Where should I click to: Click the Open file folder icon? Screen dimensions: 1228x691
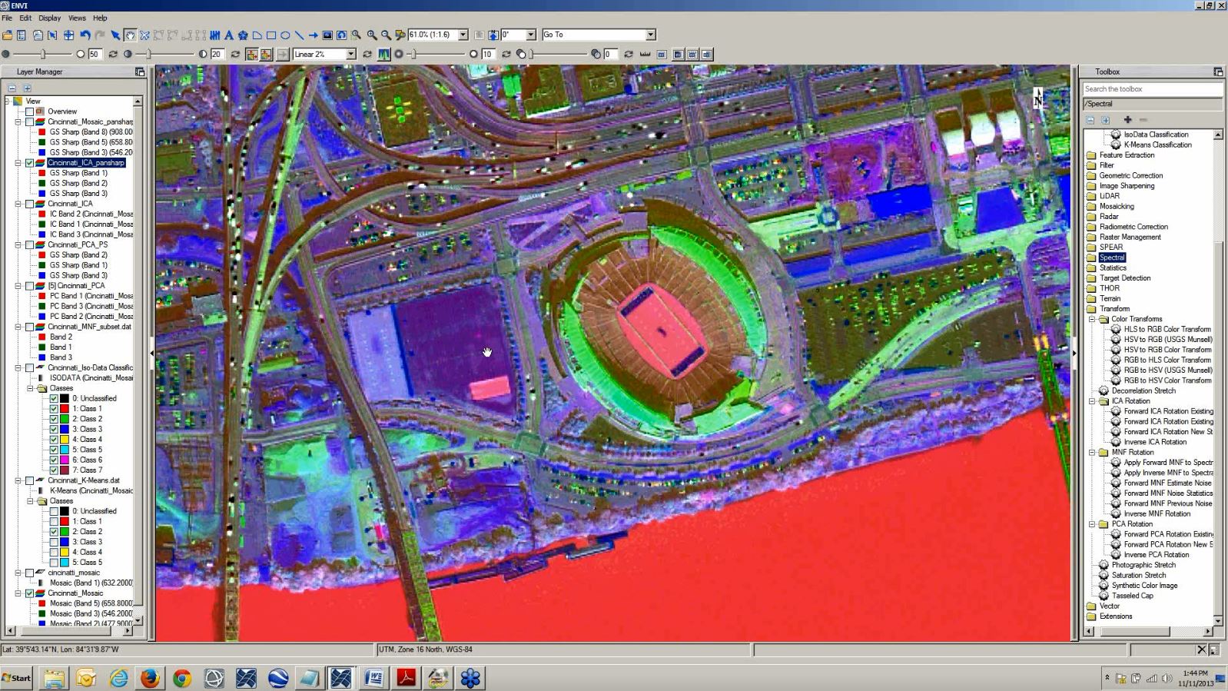8,35
